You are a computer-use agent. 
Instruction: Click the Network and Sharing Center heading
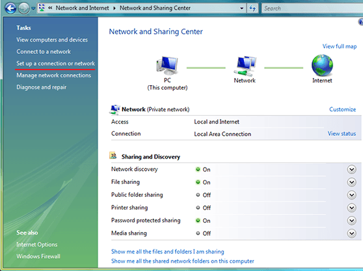click(x=155, y=32)
